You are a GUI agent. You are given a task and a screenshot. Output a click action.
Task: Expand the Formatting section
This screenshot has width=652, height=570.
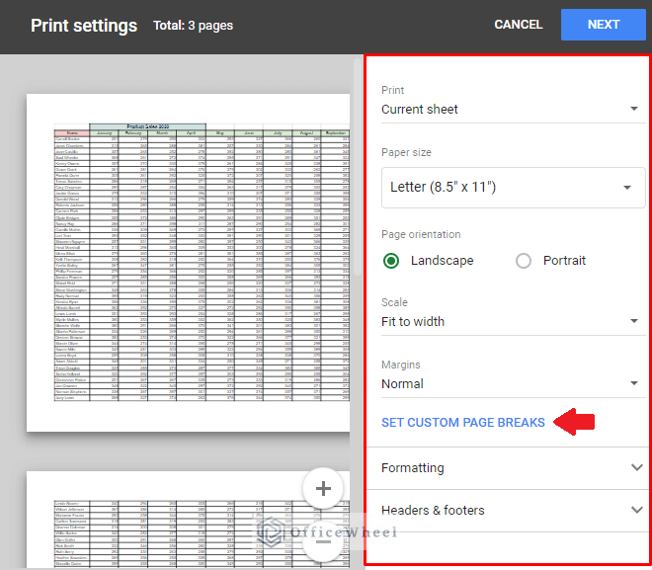(509, 468)
